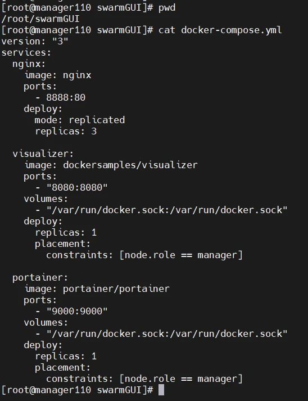Click the dockersamples/visualizer image name
This screenshot has height=401, width=308.
pyautogui.click(x=130, y=165)
